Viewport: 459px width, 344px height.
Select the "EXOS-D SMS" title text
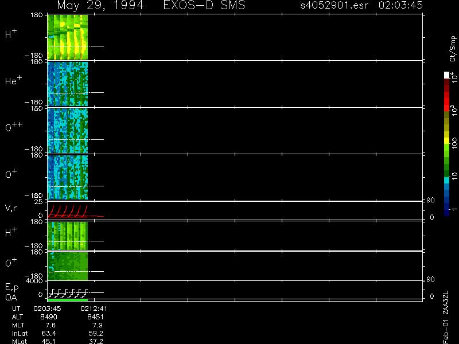(204, 5)
